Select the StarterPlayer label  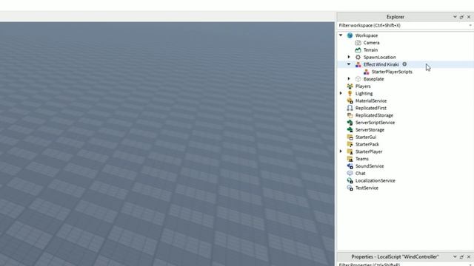click(x=369, y=151)
